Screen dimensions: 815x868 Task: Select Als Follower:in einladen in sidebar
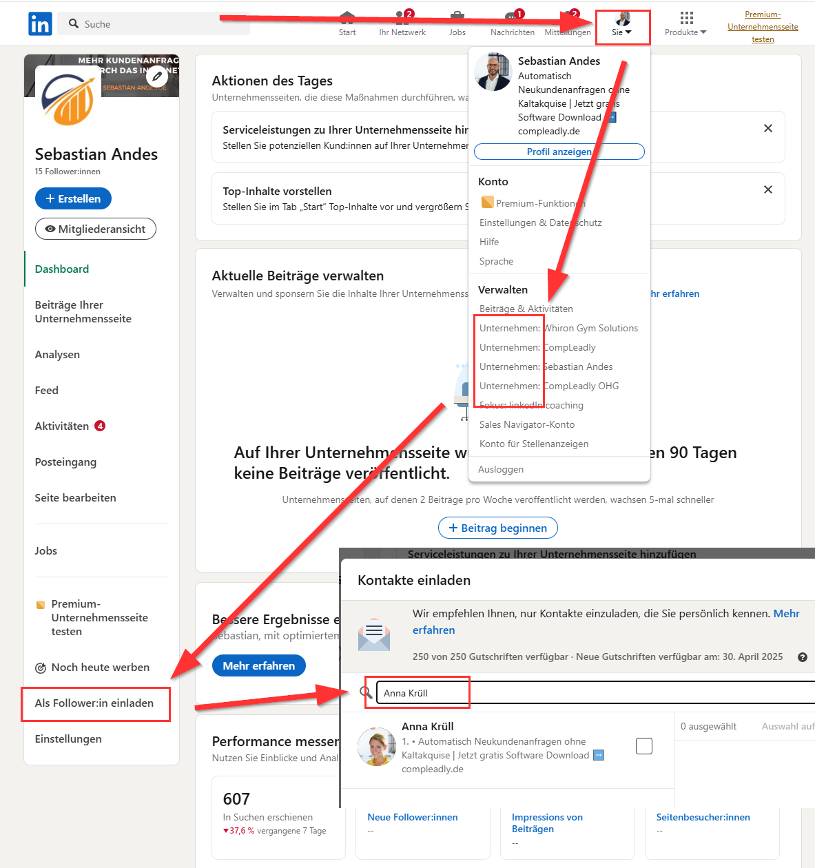[x=94, y=703]
